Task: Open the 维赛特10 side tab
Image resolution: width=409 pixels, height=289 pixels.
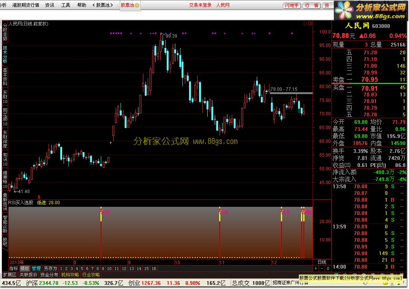Action: point(5,179)
